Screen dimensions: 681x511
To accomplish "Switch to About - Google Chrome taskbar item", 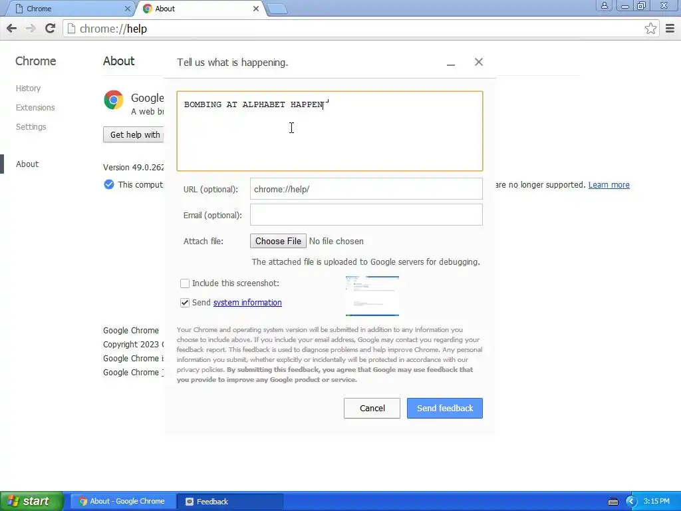I will click(123, 502).
